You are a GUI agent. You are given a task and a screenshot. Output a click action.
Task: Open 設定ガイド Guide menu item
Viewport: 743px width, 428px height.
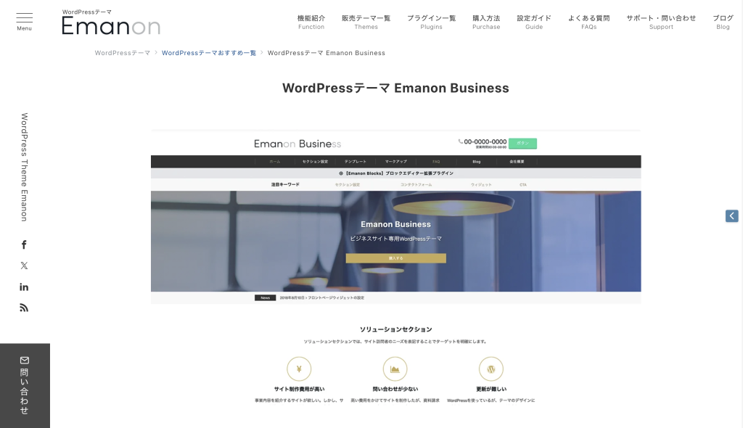(534, 22)
